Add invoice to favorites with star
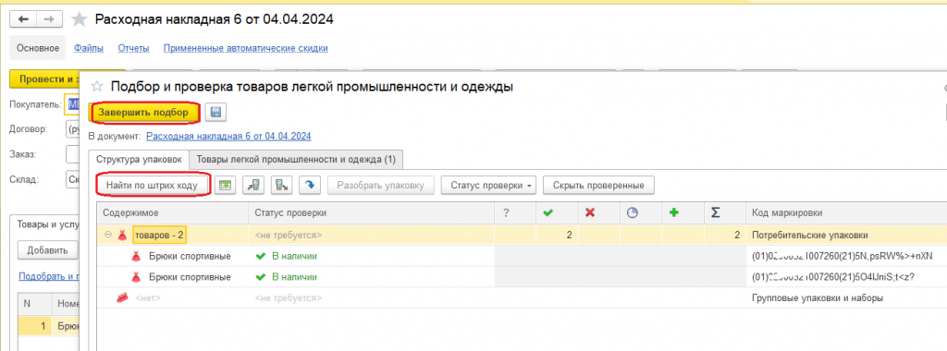Screen dimensions: 947x351 coord(80,20)
